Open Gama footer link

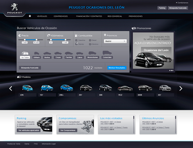tap(27, 144)
